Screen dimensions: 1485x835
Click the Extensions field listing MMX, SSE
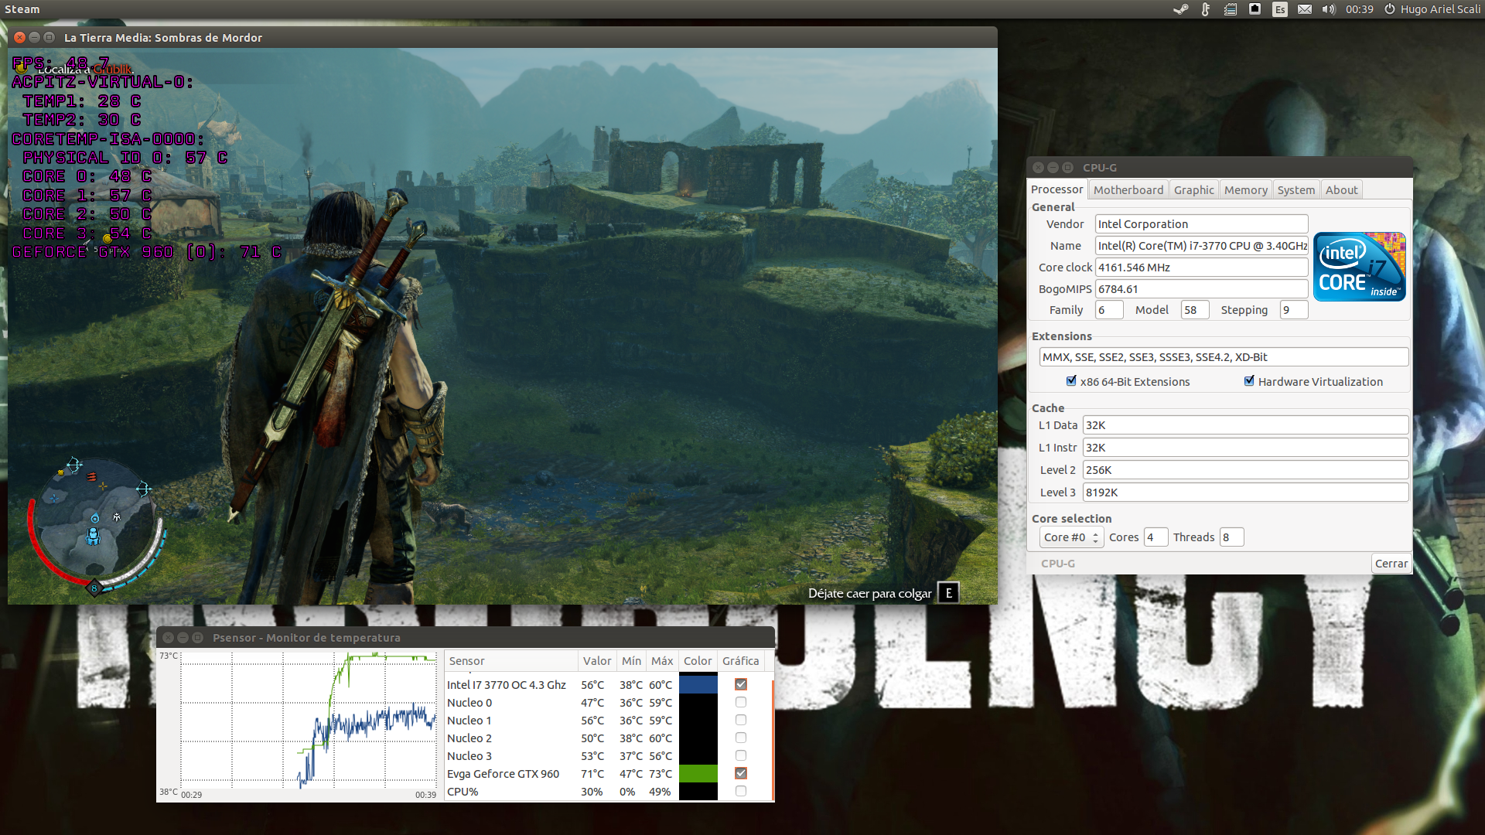click(1224, 357)
